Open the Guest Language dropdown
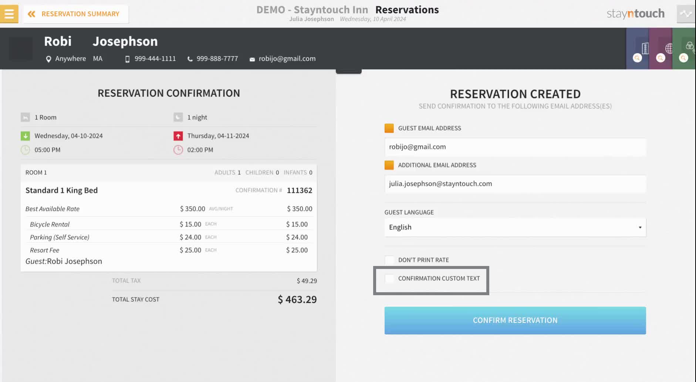This screenshot has height=382, width=696. pos(515,227)
